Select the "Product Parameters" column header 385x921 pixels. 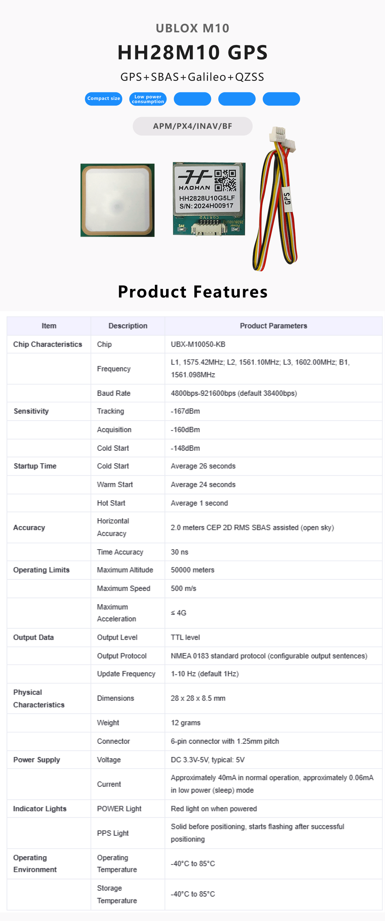click(x=273, y=326)
